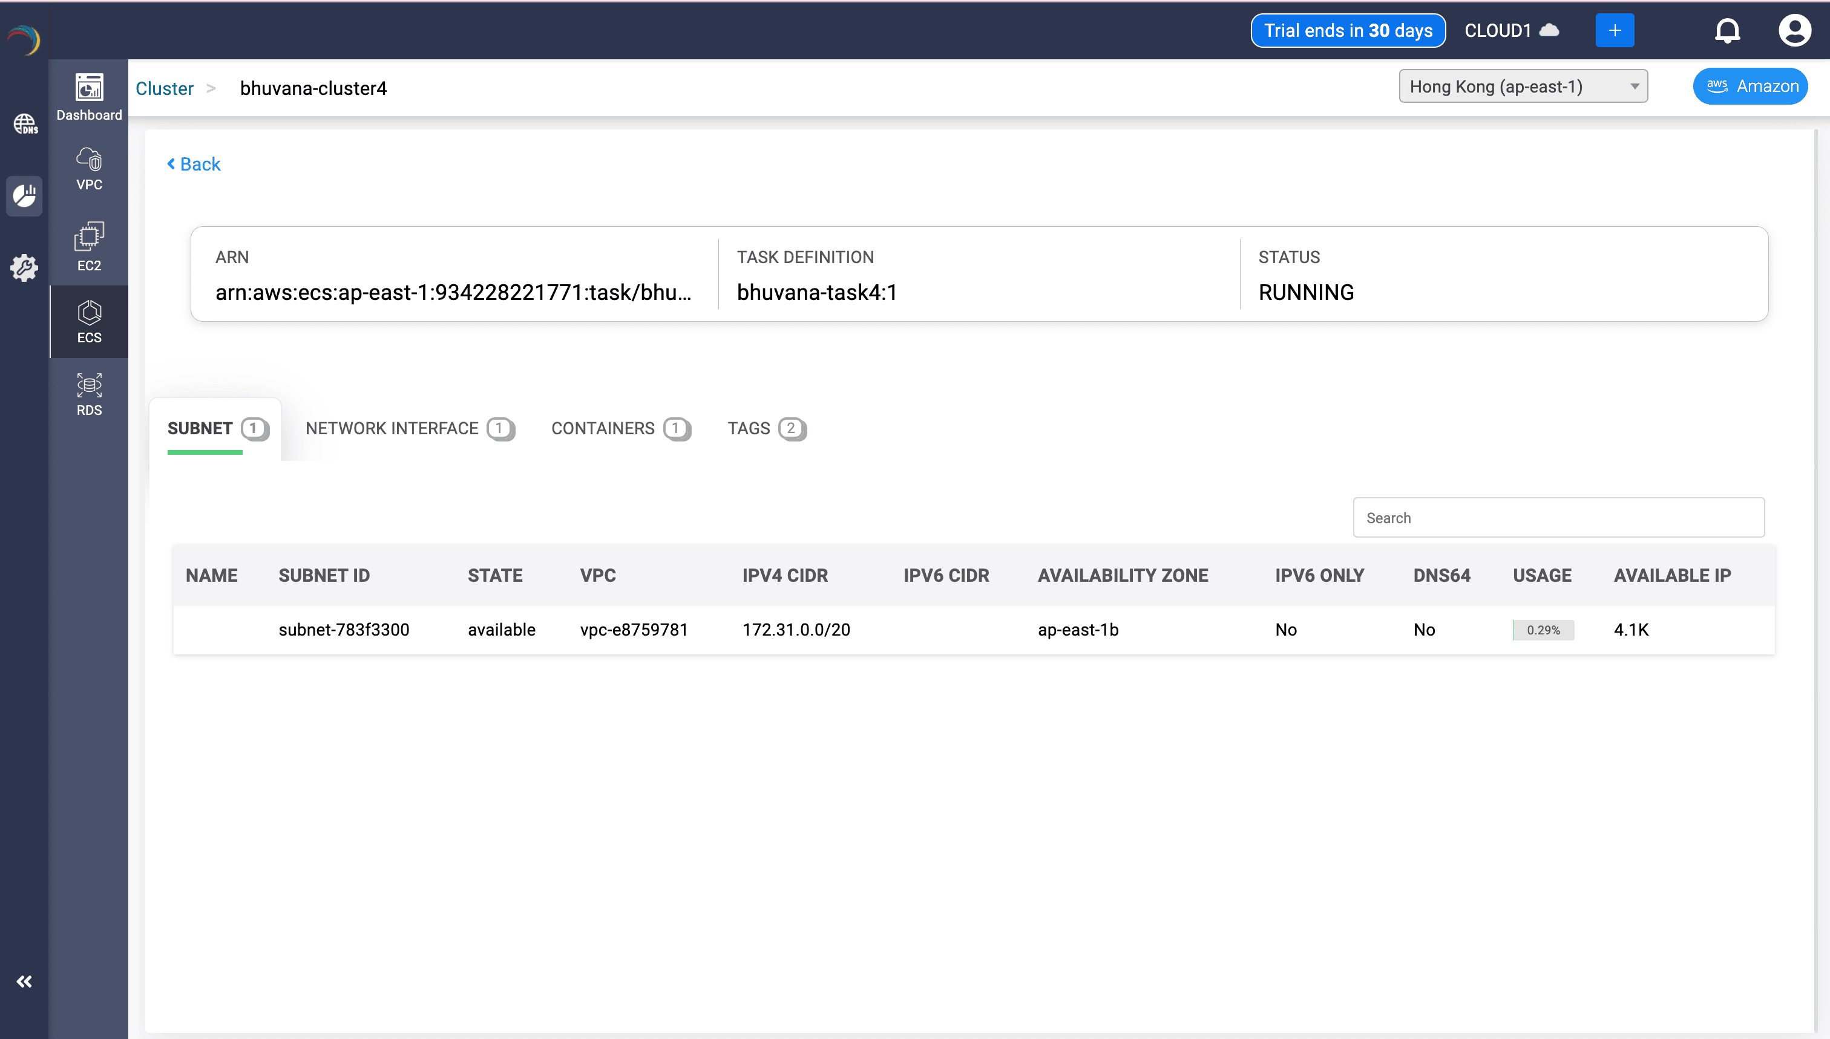Collapse the sidebar with double chevron
Screen dimensions: 1830x1039
pyautogui.click(x=24, y=981)
